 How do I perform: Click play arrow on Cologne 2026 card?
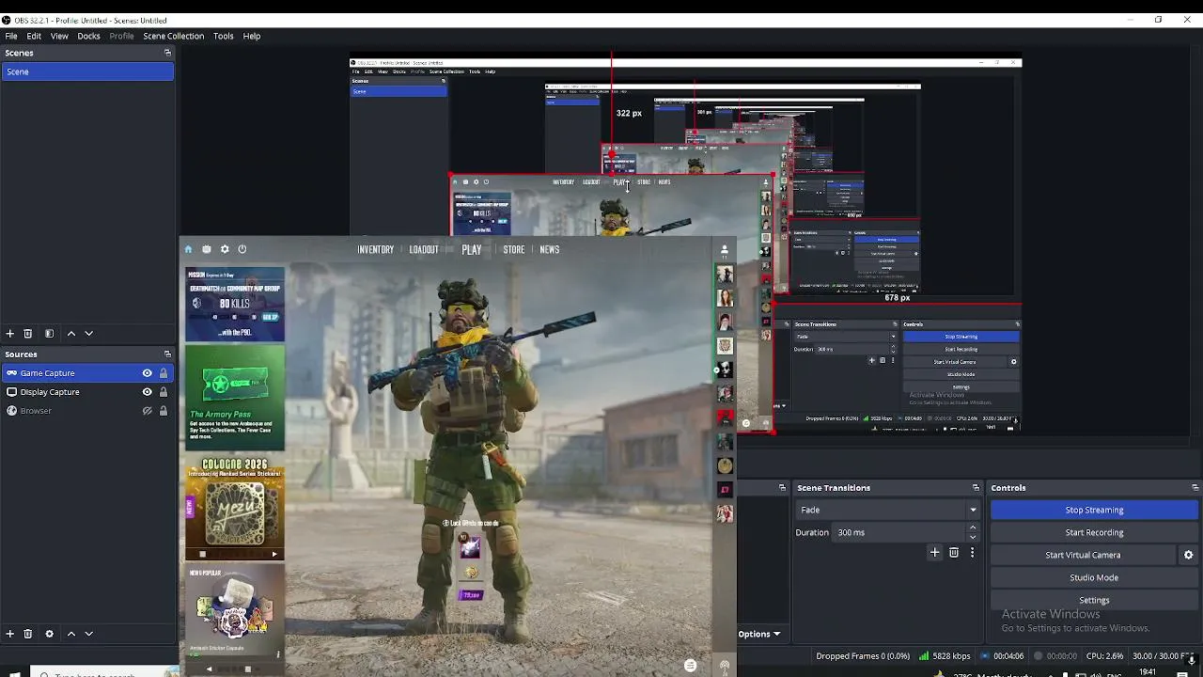(274, 554)
